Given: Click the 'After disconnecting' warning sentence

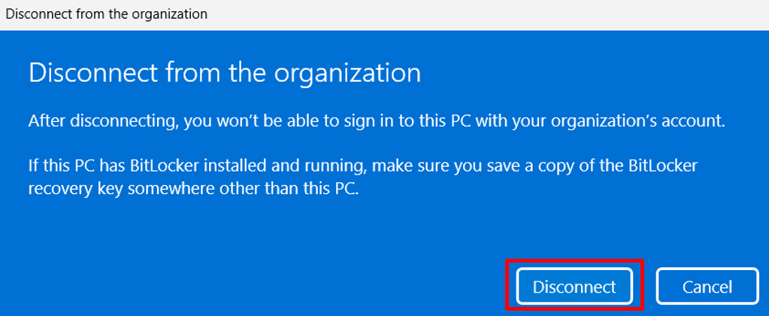Looking at the screenshot, I should point(376,121).
